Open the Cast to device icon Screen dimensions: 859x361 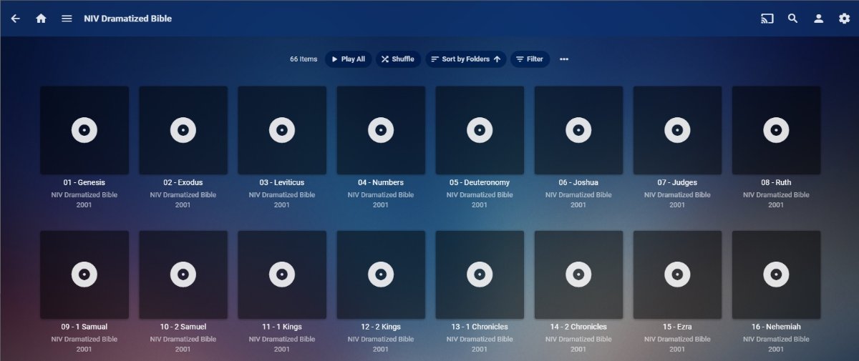coord(767,19)
